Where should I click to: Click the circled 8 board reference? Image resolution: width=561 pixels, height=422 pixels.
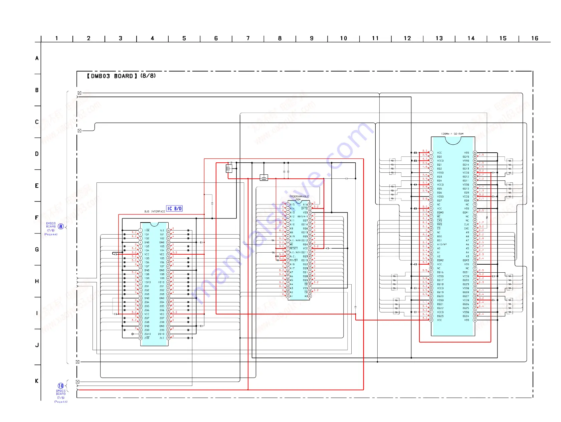[x=61, y=226]
